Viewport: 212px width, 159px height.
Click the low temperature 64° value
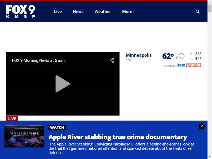[198, 59]
